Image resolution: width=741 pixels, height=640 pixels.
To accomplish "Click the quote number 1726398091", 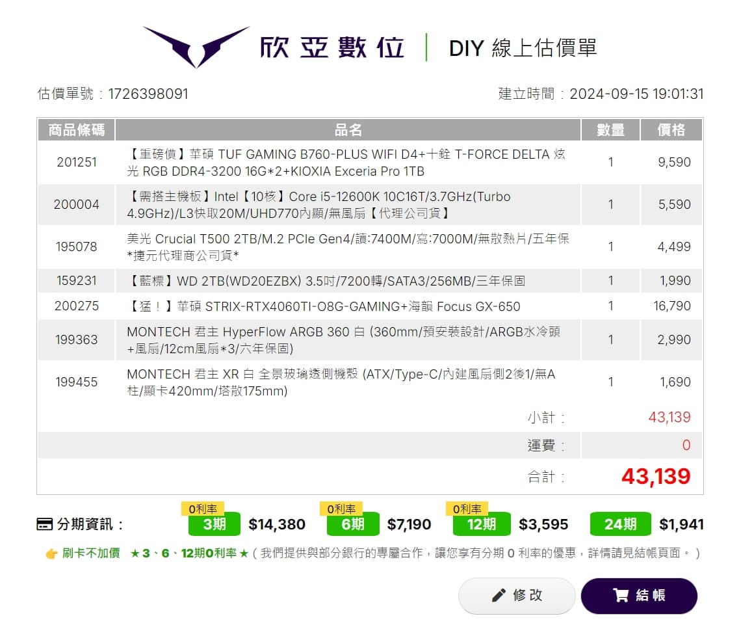I will 148,94.
